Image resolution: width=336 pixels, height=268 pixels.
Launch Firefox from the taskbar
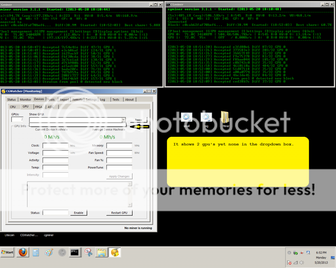[x=23, y=252]
